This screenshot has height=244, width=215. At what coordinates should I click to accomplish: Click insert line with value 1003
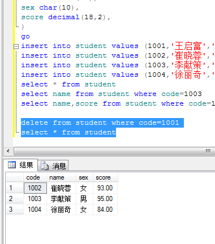[x=118, y=65]
